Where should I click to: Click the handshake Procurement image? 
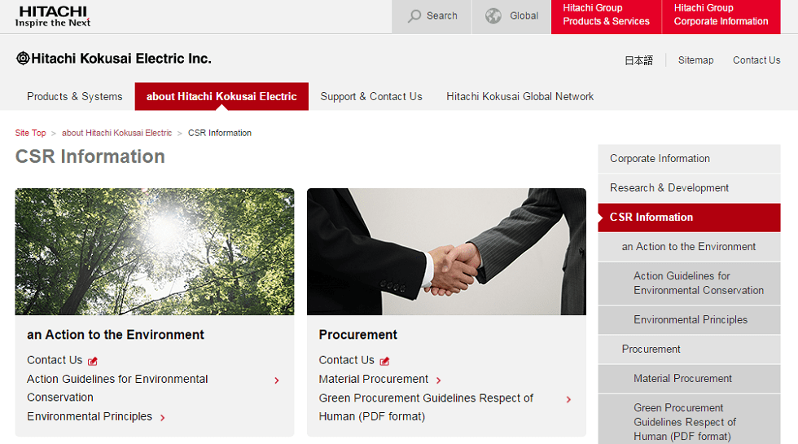[x=446, y=252]
